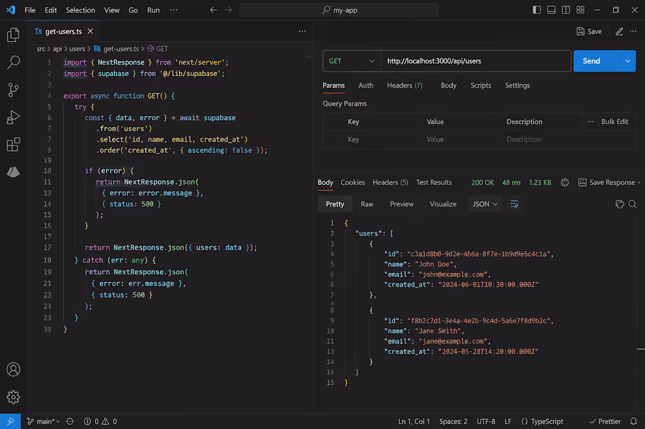Open the View menu
645x429 pixels.
click(x=111, y=10)
